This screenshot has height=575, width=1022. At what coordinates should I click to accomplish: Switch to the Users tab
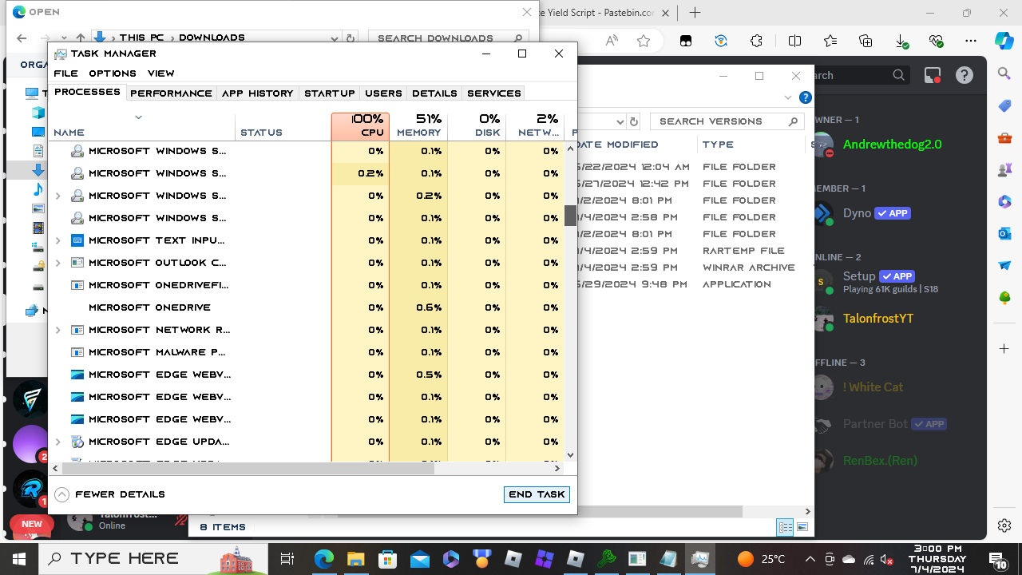click(383, 93)
